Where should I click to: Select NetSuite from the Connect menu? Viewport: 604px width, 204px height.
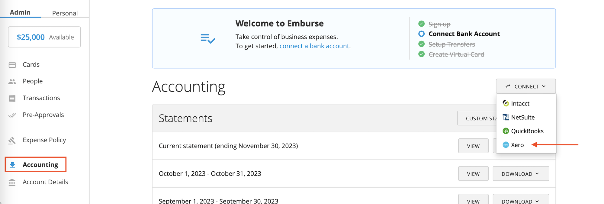point(523,117)
